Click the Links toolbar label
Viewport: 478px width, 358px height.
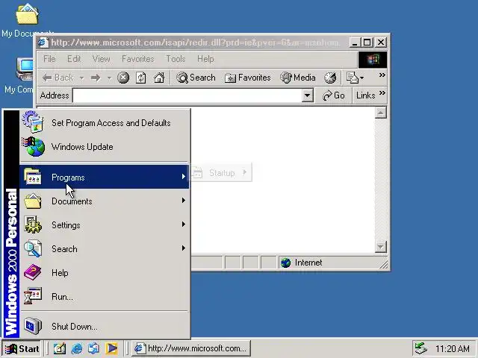[x=365, y=95]
